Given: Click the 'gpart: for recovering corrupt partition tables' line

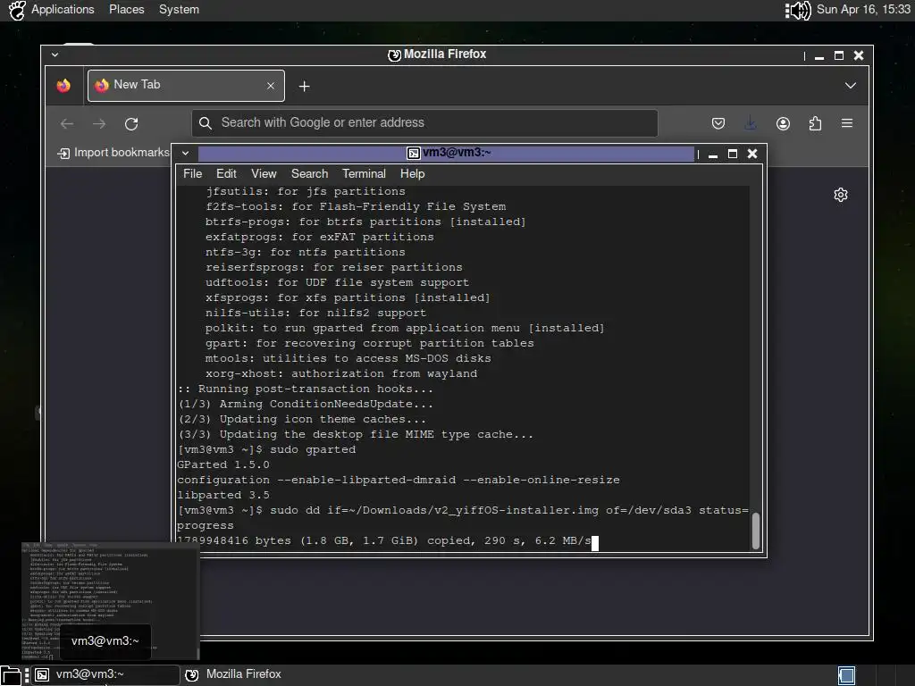Looking at the screenshot, I should click(369, 344).
